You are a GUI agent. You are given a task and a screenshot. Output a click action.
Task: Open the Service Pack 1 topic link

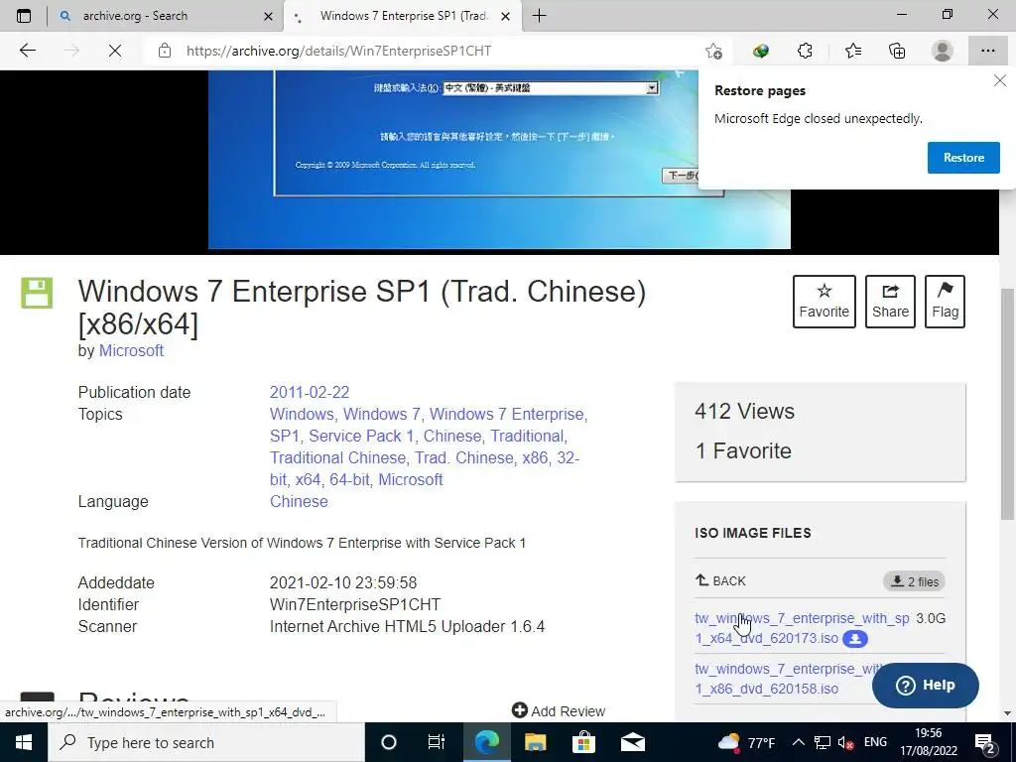tap(361, 437)
